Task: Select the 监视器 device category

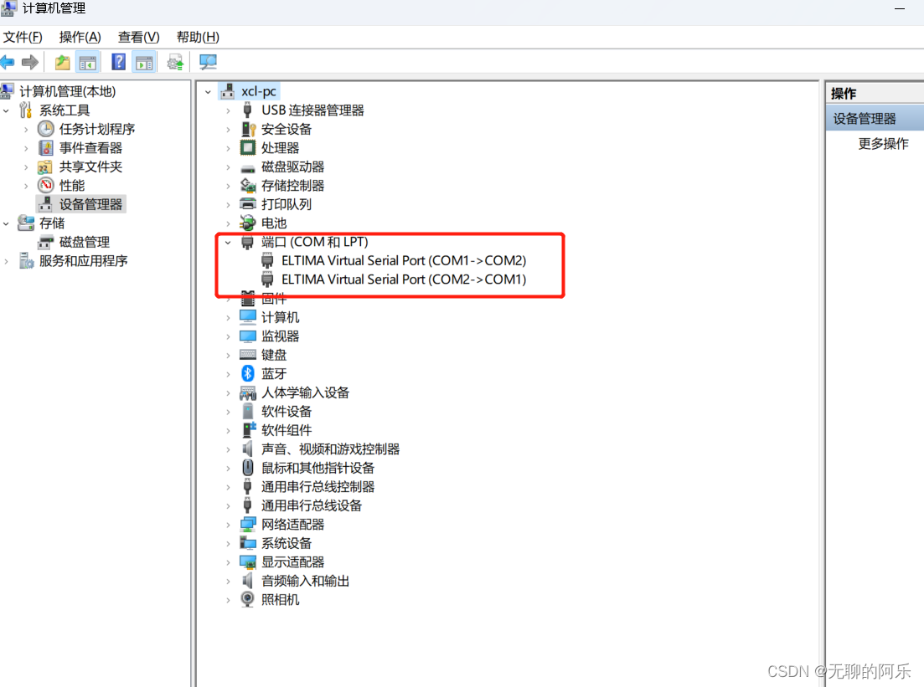Action: pos(280,336)
